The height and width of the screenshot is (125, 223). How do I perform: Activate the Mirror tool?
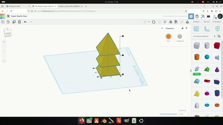click(170, 22)
